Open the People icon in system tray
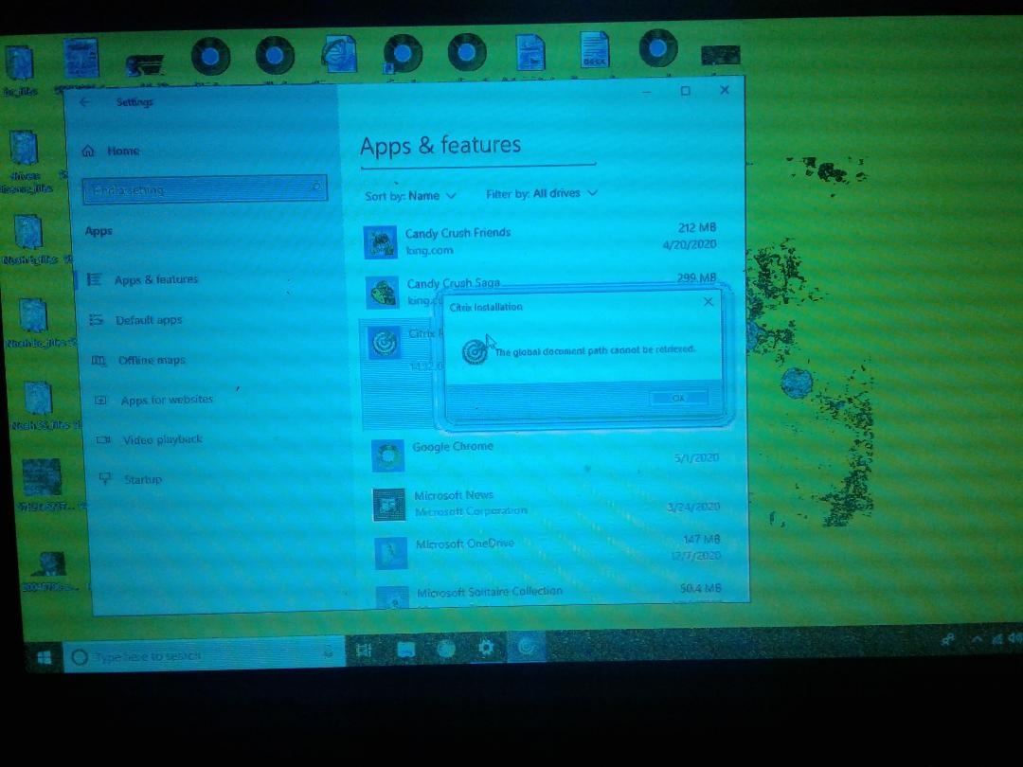This screenshot has height=767, width=1023. click(x=948, y=640)
